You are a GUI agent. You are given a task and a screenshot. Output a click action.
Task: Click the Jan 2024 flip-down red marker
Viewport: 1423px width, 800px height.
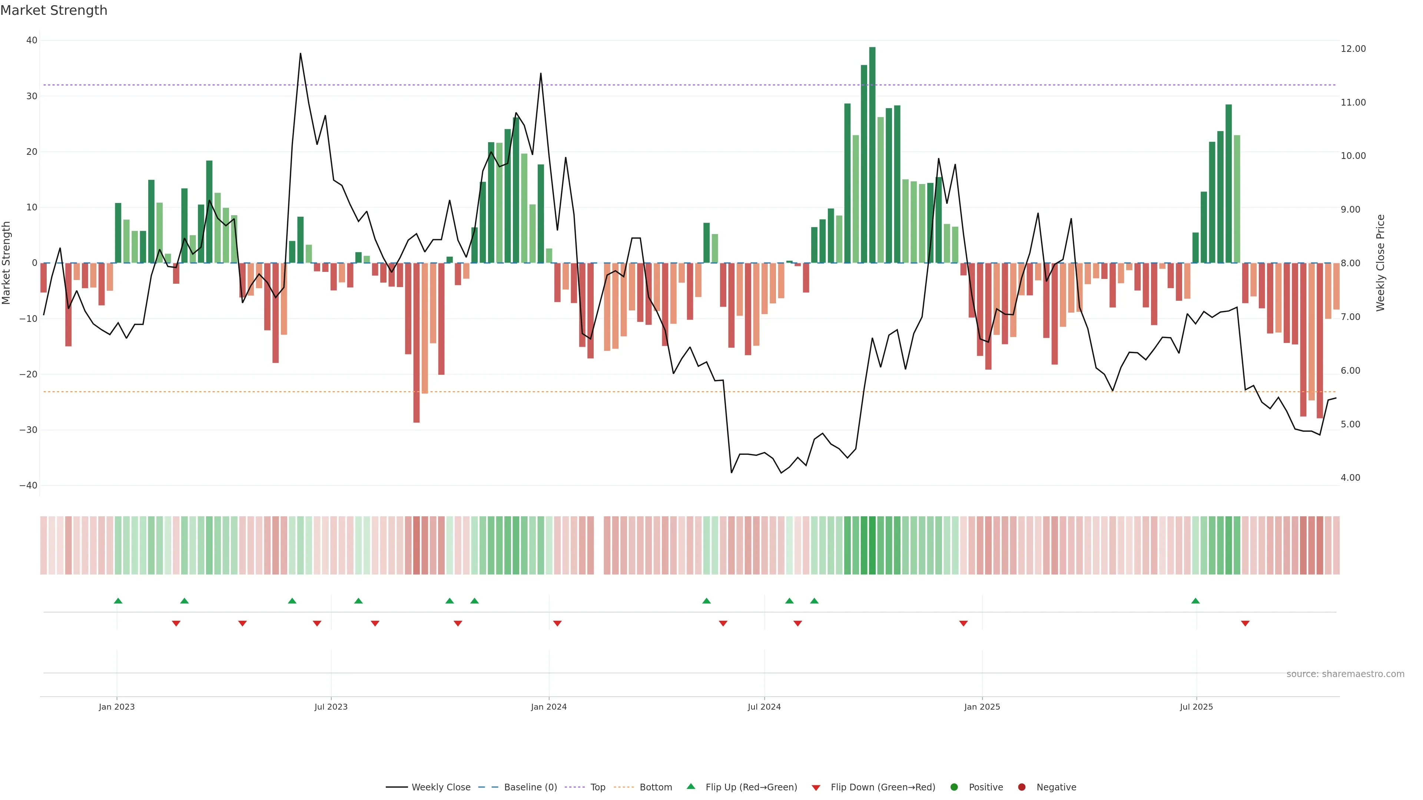point(557,623)
